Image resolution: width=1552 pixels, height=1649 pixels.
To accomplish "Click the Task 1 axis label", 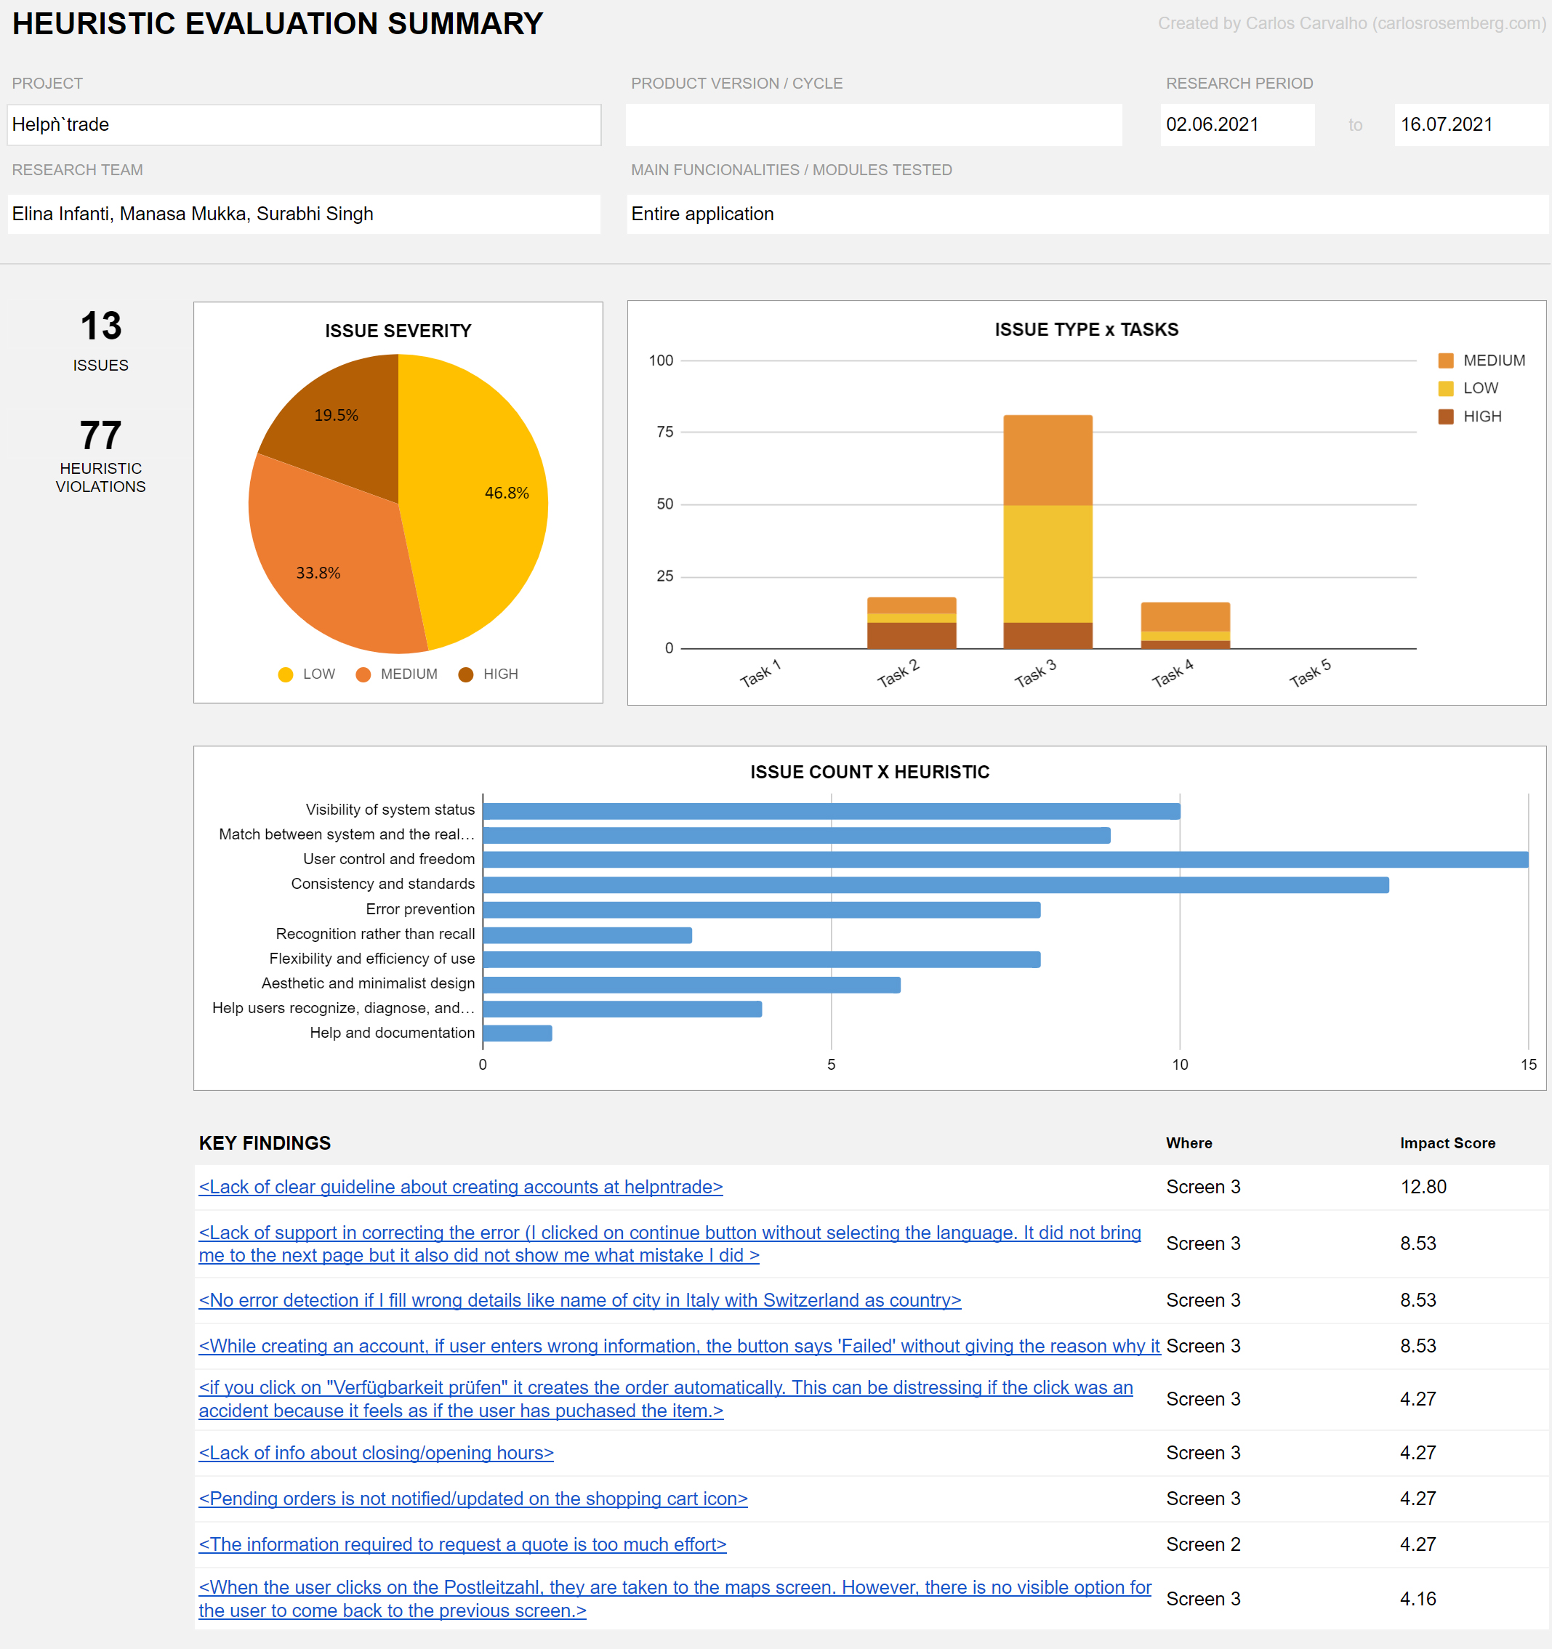I will click(x=760, y=674).
